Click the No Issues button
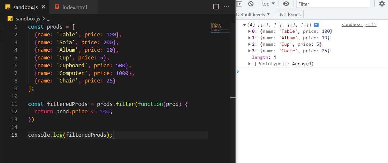Screen dimensions: 388x163 290,15
